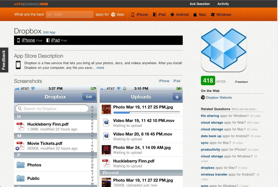This screenshot has height=187, width=278.
Task: Click tablet icon in the black bar
Action: (48, 40)
